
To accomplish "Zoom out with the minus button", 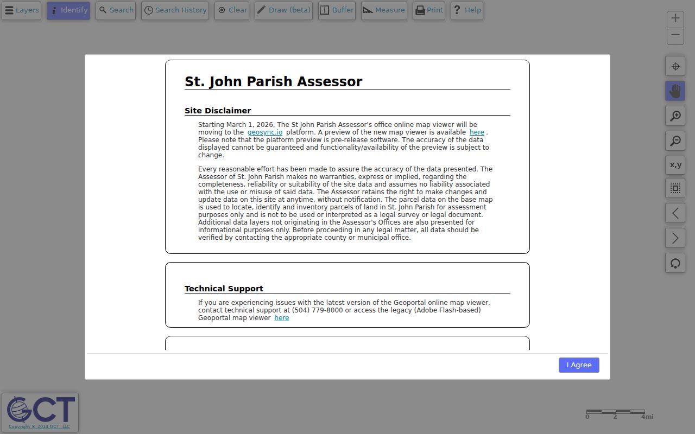I will (x=675, y=36).
